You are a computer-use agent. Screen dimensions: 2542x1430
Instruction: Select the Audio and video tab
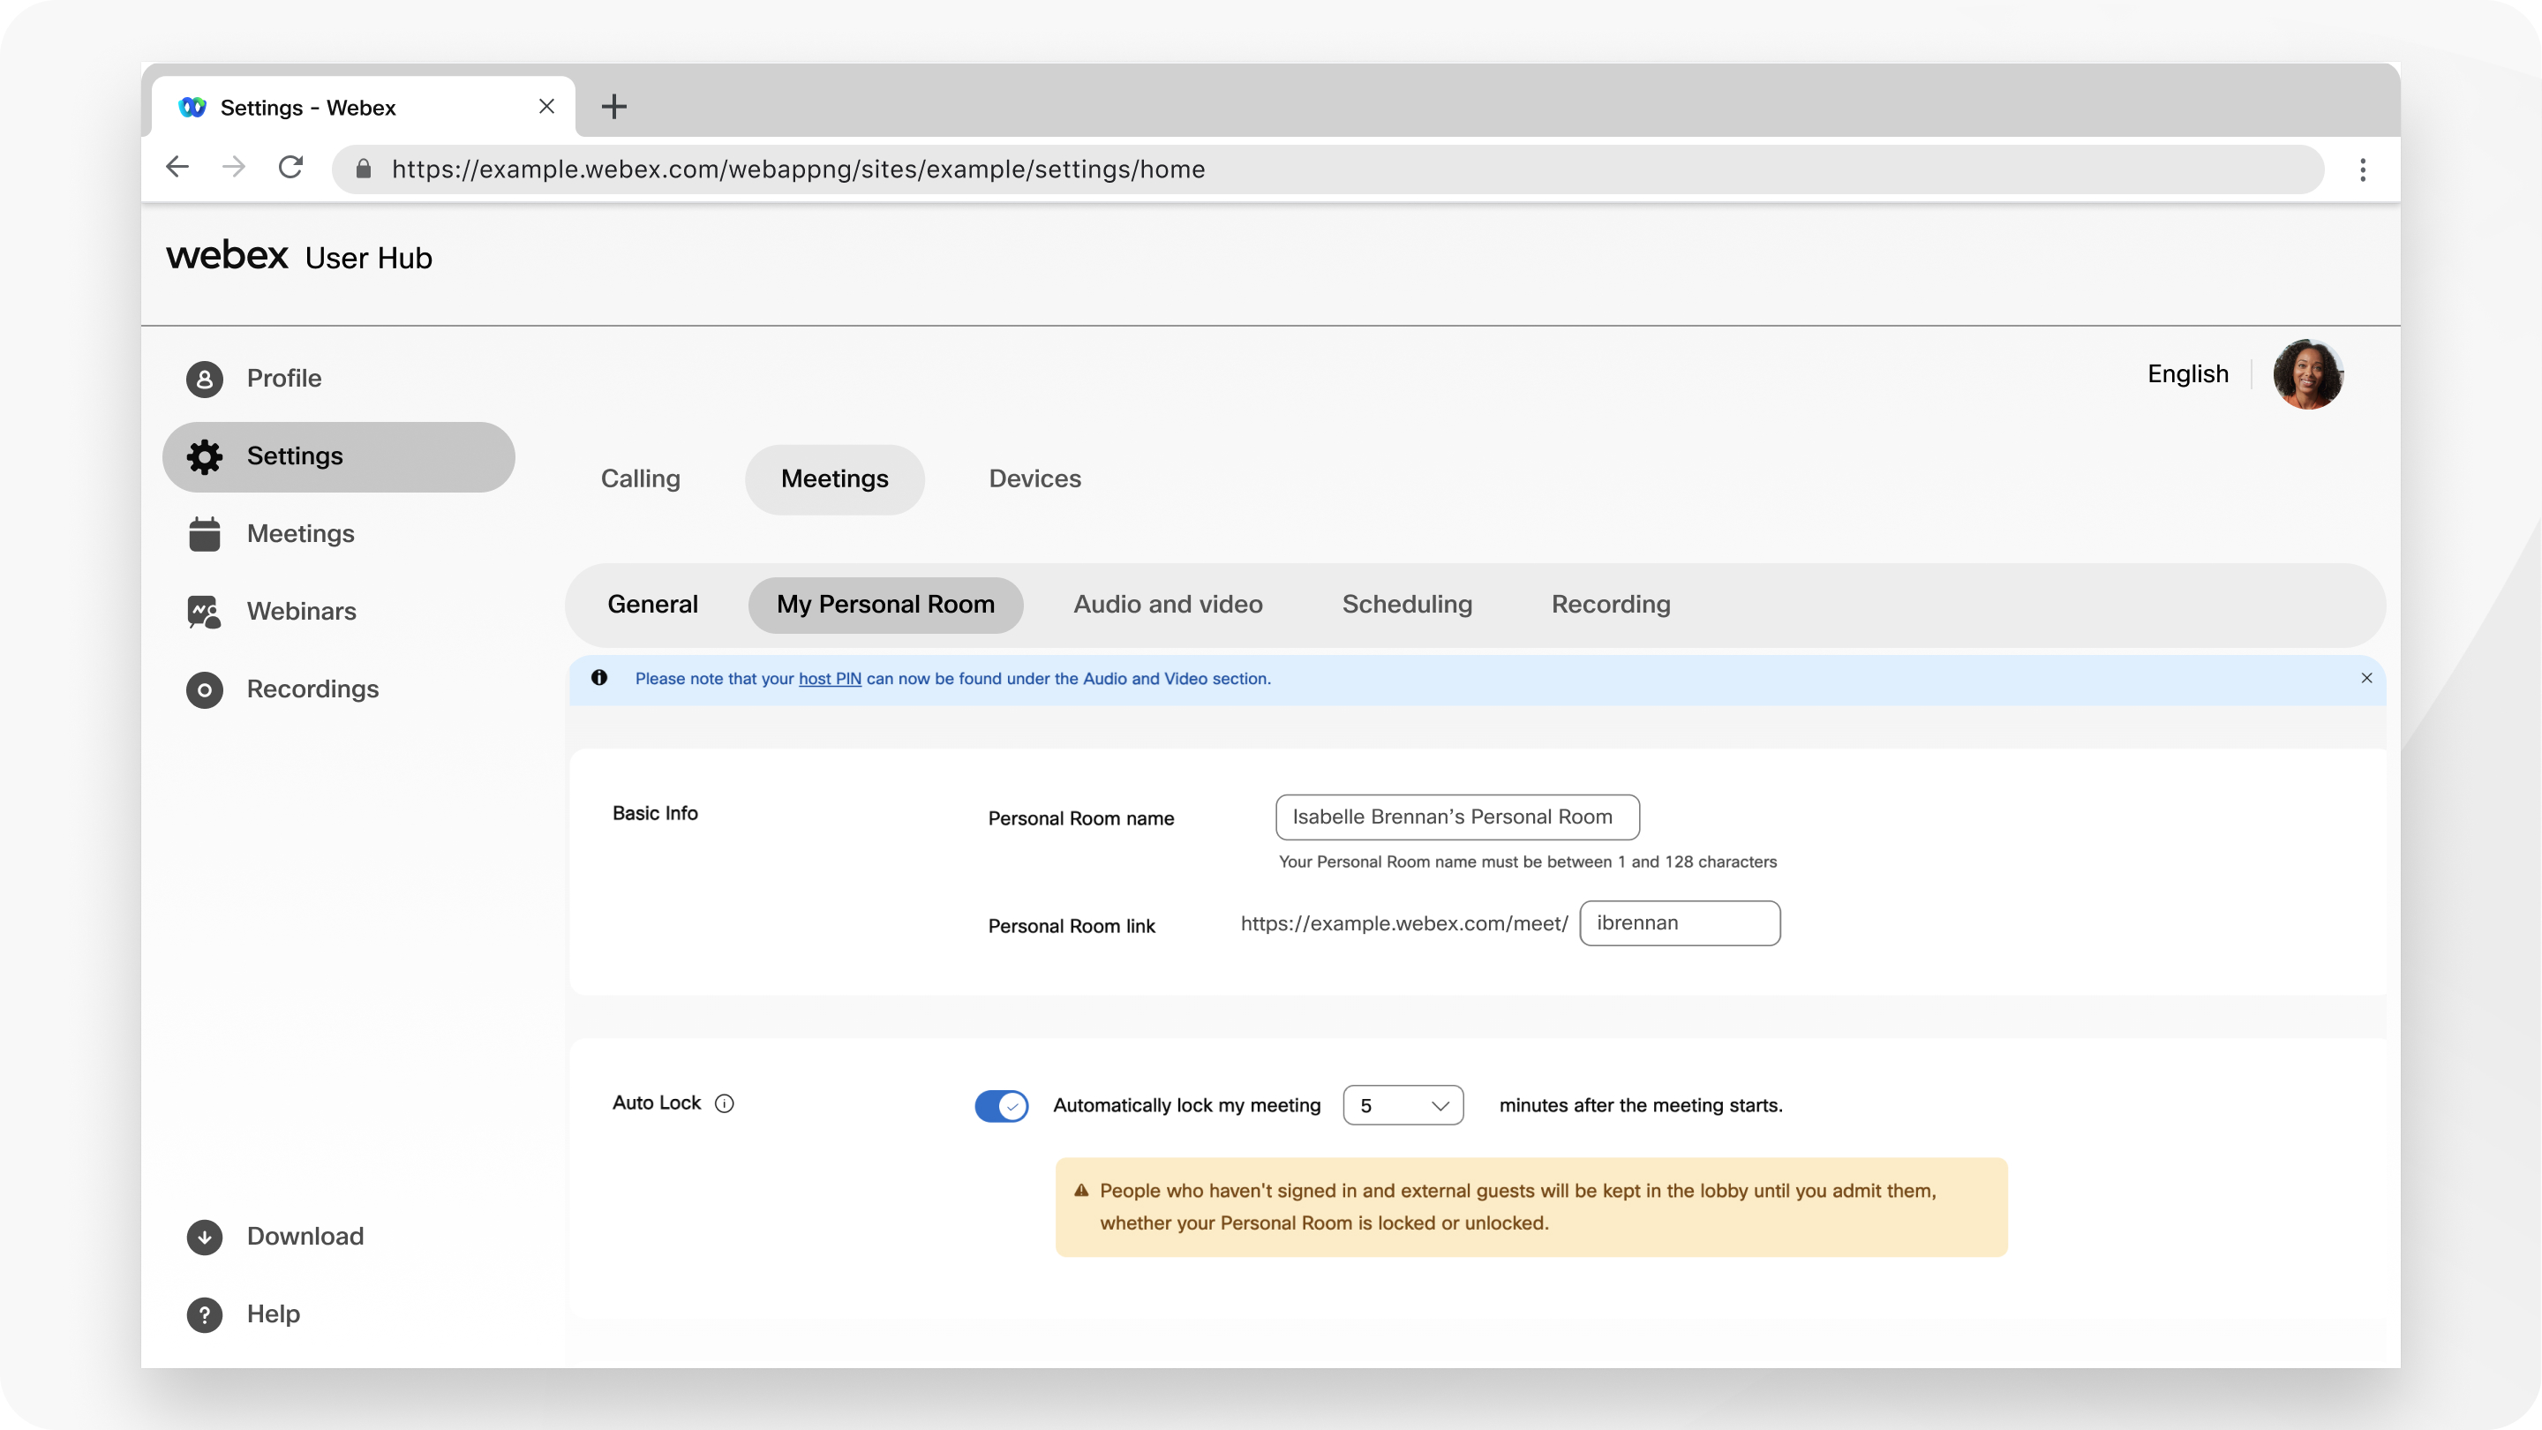[x=1166, y=604]
